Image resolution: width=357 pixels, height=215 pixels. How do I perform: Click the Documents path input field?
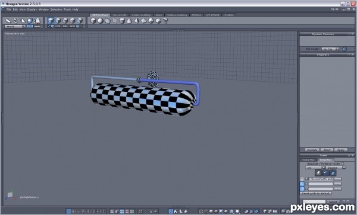click(x=321, y=179)
